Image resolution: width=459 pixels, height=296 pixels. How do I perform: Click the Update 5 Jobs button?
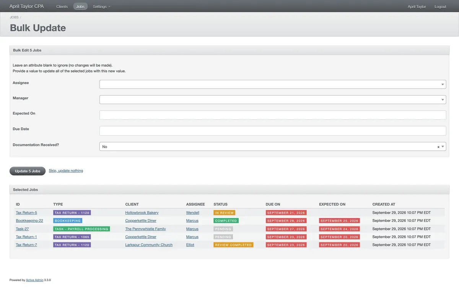[28, 171]
